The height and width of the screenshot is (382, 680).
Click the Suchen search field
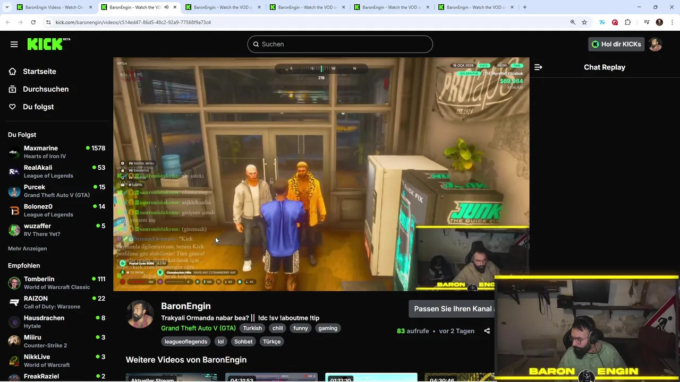coord(340,44)
